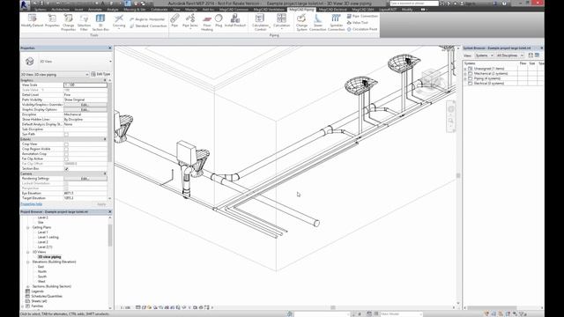Click in the Type a keyword search box
This screenshot has width=564, height=317.
click(x=414, y=4)
